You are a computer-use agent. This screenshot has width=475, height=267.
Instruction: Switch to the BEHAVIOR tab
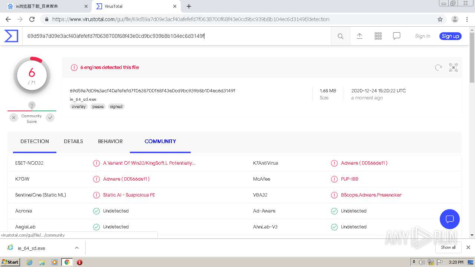coord(110,141)
